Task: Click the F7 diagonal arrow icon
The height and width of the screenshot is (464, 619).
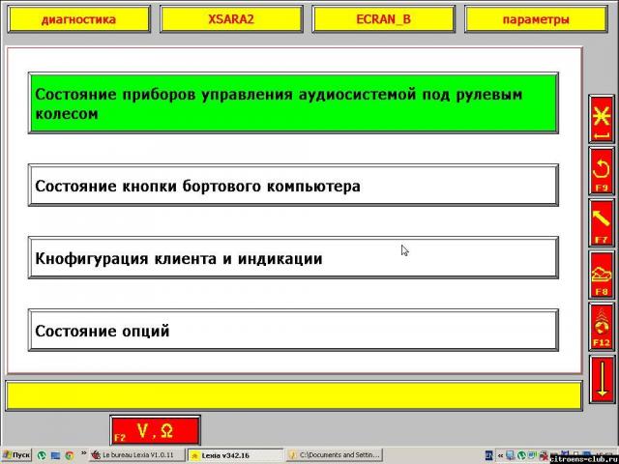Action: (602, 223)
